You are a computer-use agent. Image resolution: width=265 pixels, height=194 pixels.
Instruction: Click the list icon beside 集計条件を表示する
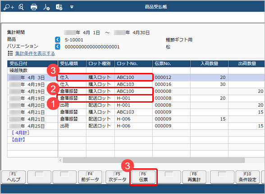10,54
